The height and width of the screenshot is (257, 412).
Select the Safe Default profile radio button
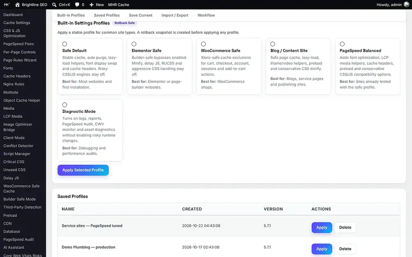coord(65,44)
